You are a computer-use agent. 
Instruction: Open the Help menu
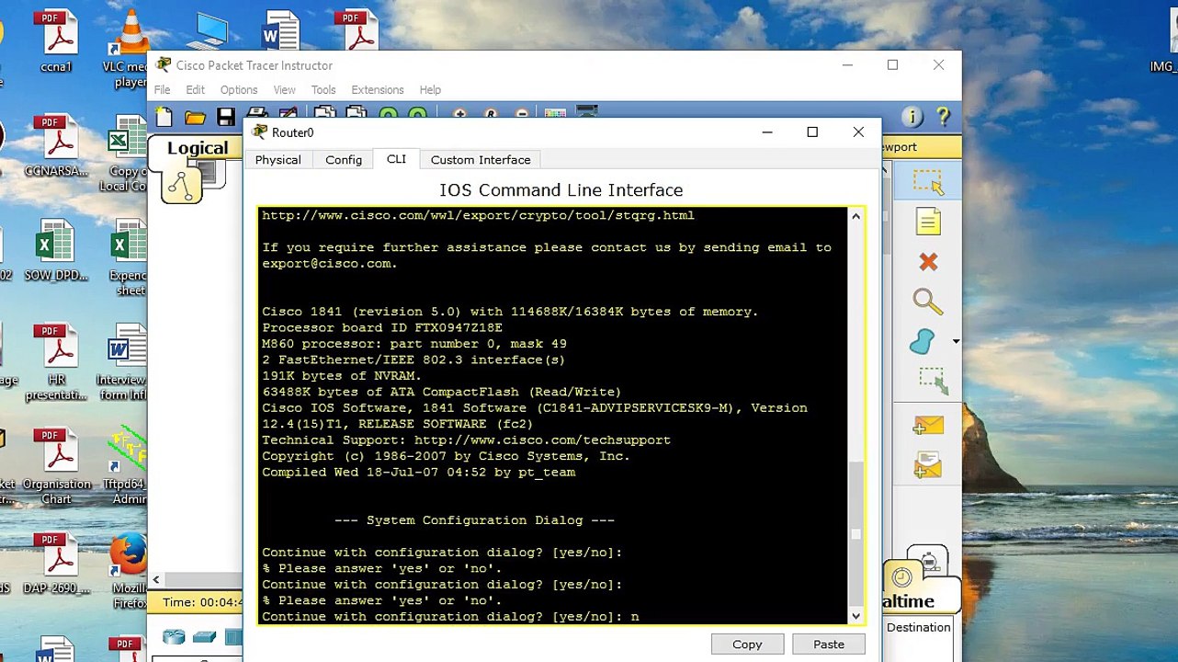click(430, 90)
